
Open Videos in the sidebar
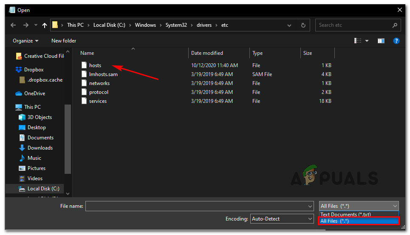(31, 178)
